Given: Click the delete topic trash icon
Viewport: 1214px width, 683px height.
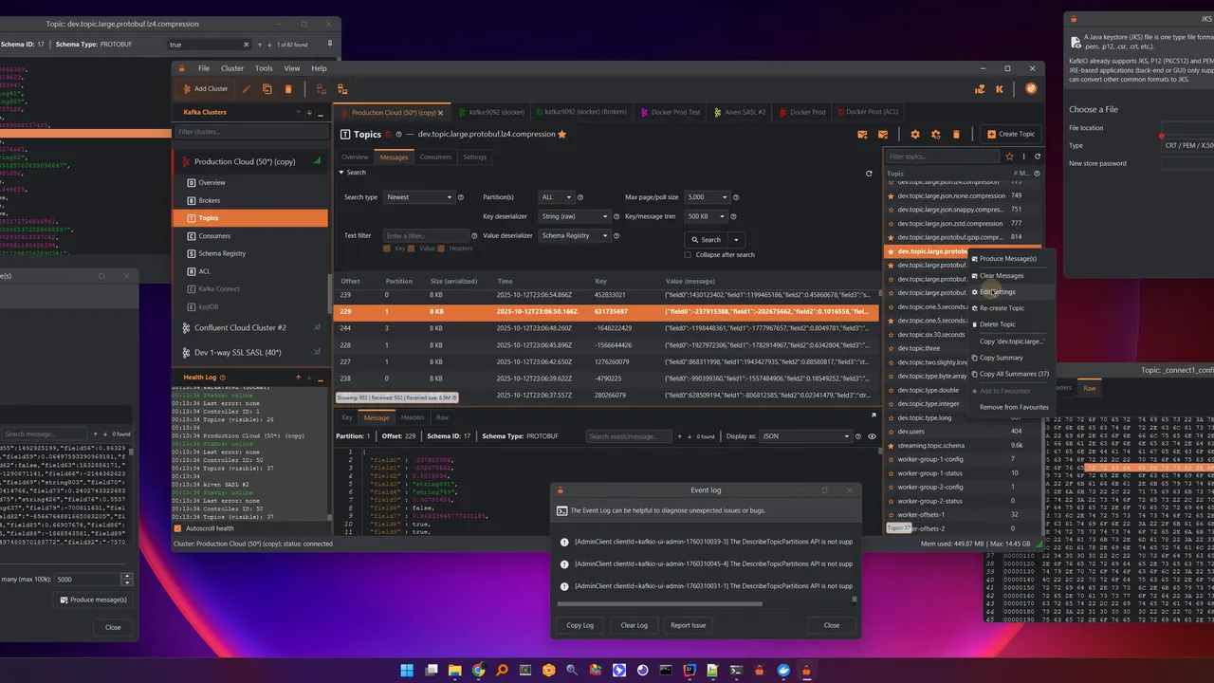Looking at the screenshot, I should tap(956, 135).
